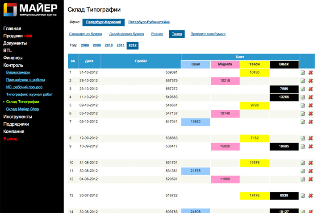The image size is (317, 213).
Task: Delete row 5 dated 09-10-2012
Action: click(x=310, y=105)
